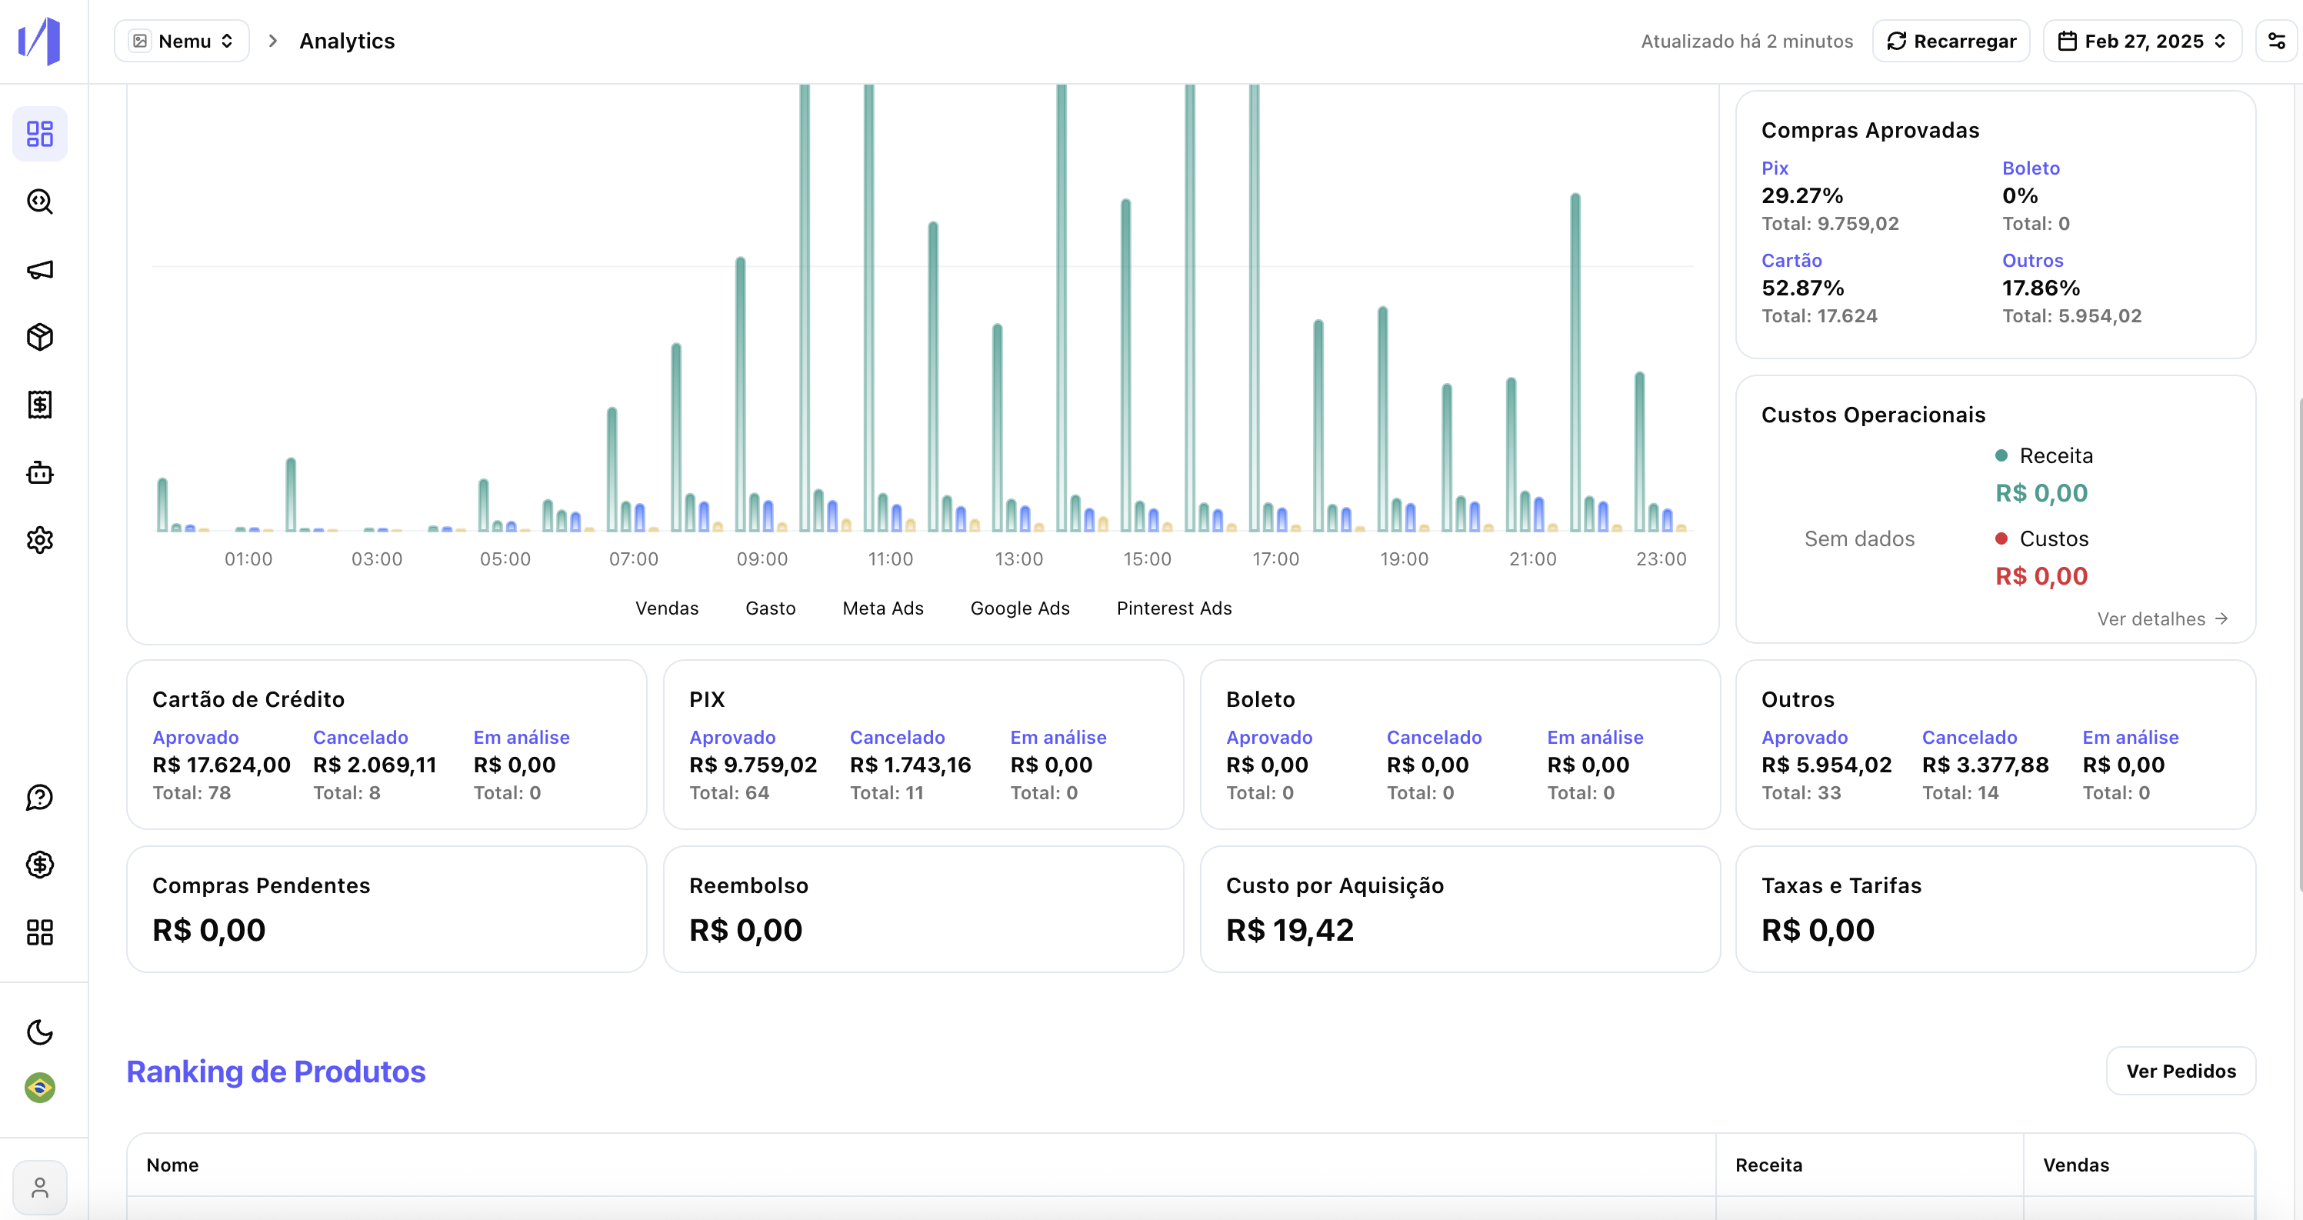Click the sales bar above 21:00
This screenshot has width=2303, height=1220.
[x=1511, y=455]
